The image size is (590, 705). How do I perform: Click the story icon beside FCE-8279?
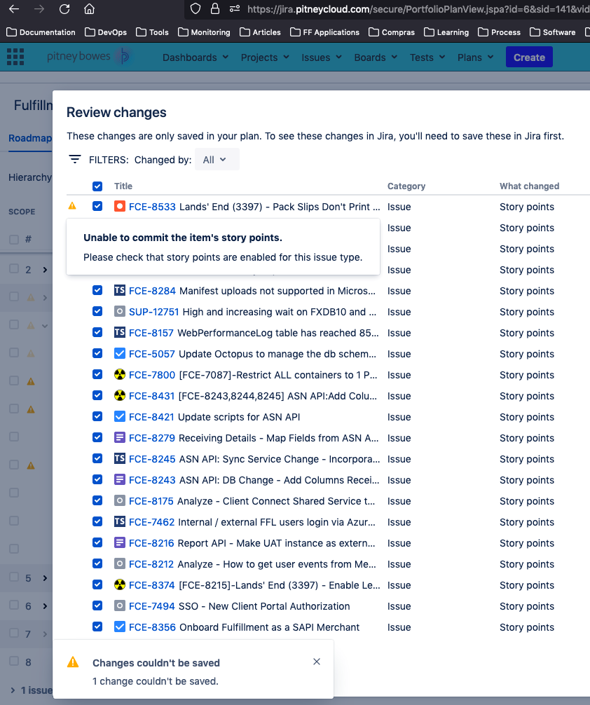click(x=120, y=437)
